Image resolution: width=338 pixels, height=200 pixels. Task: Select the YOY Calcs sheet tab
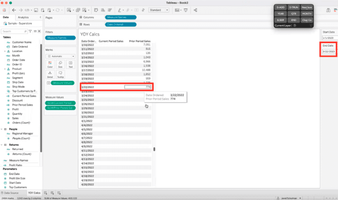click(34, 193)
